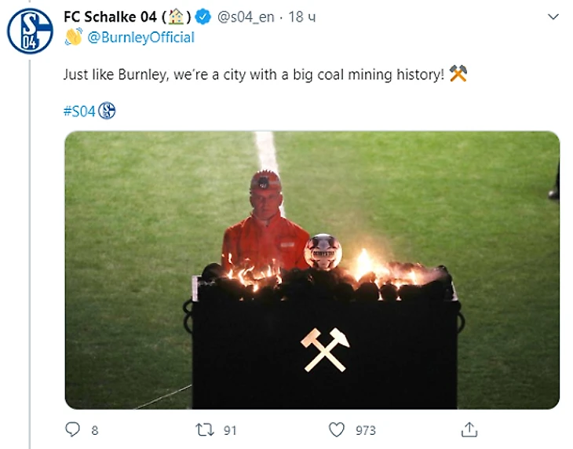Open the share tweet icon
The image size is (573, 449).
pyautogui.click(x=469, y=429)
